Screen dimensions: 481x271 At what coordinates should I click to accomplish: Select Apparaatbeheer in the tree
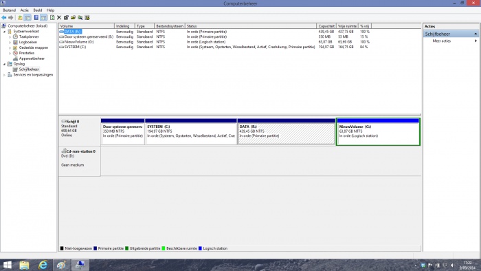pos(32,58)
